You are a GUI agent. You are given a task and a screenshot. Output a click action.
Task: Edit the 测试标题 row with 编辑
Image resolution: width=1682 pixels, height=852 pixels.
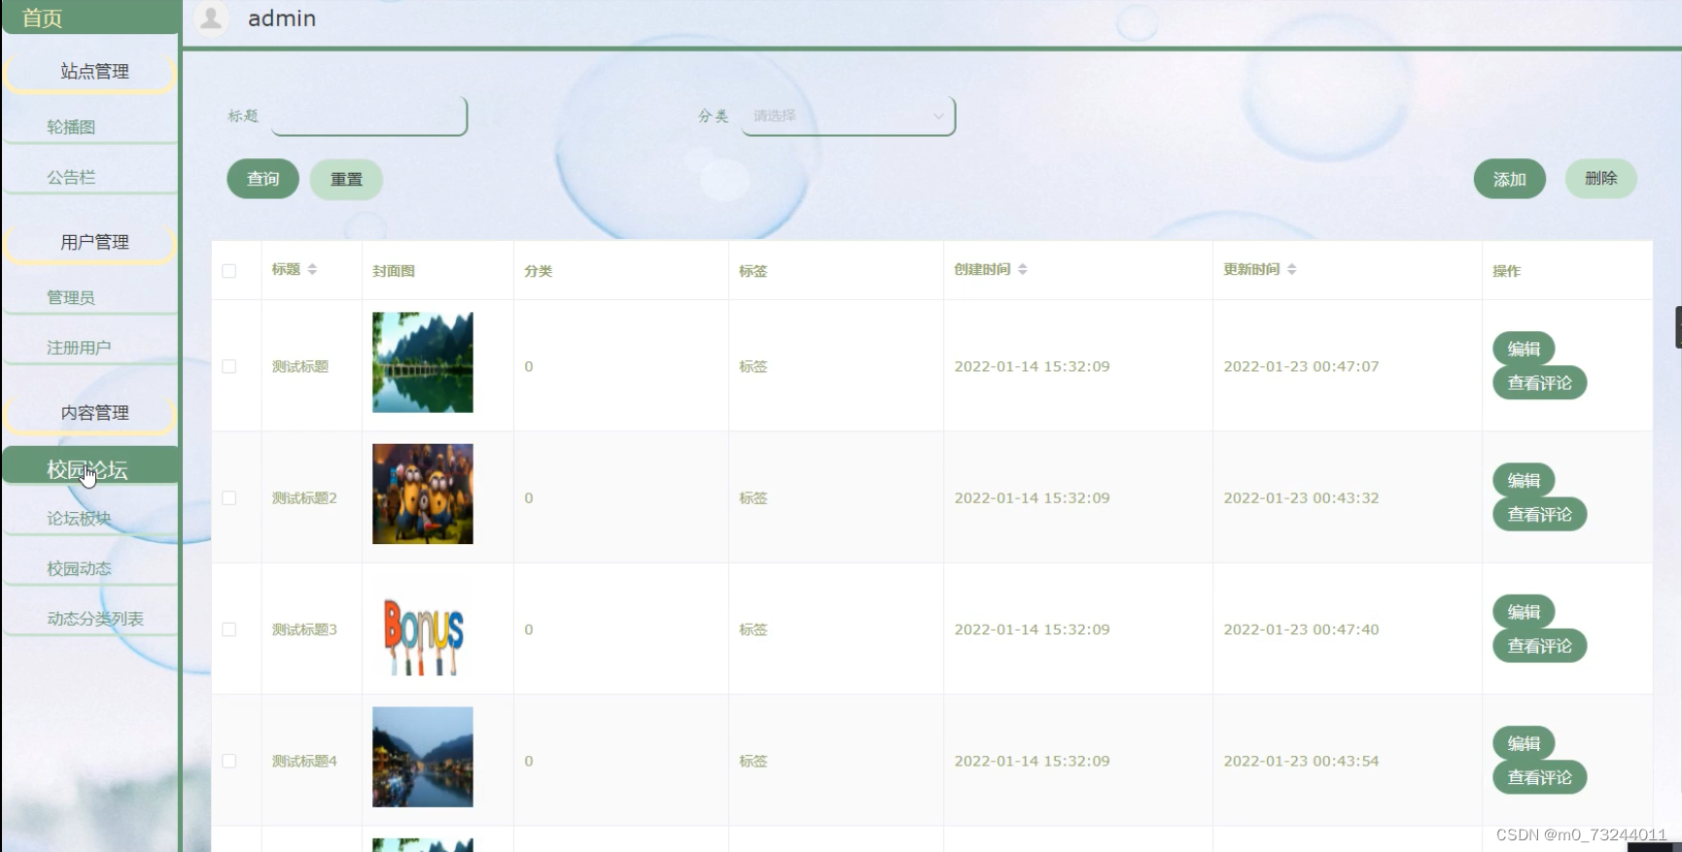click(x=1524, y=349)
